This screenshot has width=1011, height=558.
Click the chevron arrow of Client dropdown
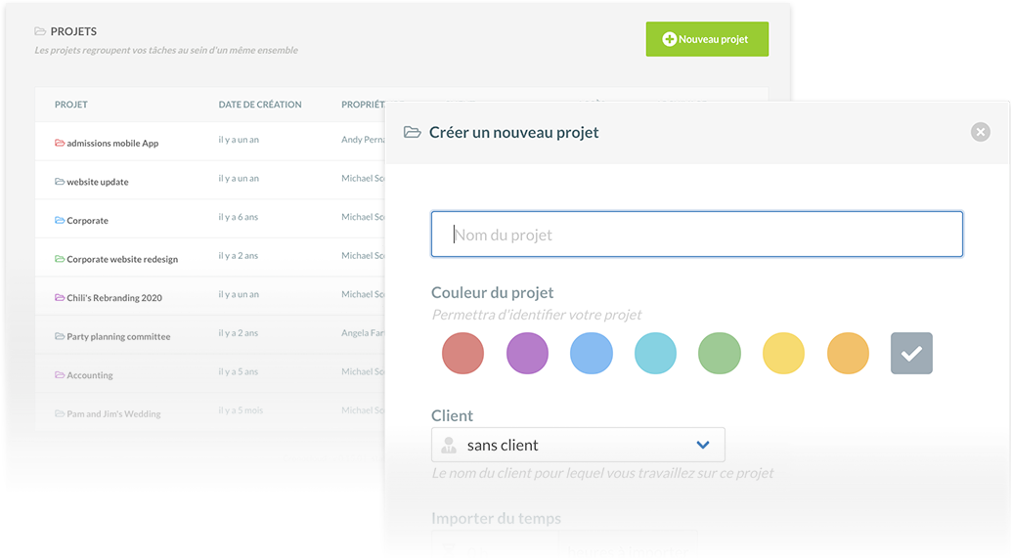[703, 445]
